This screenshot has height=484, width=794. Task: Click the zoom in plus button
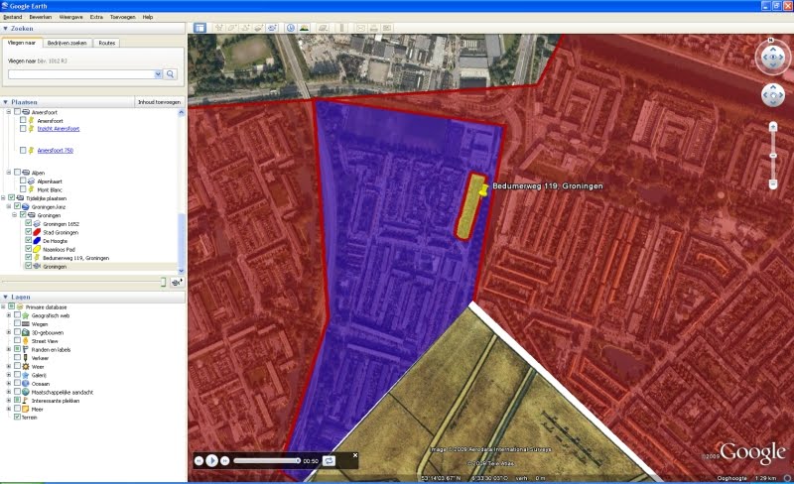(773, 127)
